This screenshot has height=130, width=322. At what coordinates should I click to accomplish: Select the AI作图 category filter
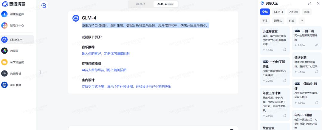click(x=294, y=12)
